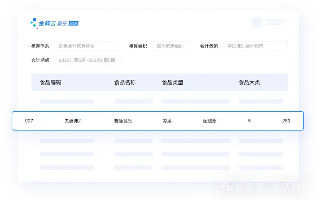Open the user avatar circle
Image resolution: width=320 pixels, height=200 pixels.
tap(257, 22)
